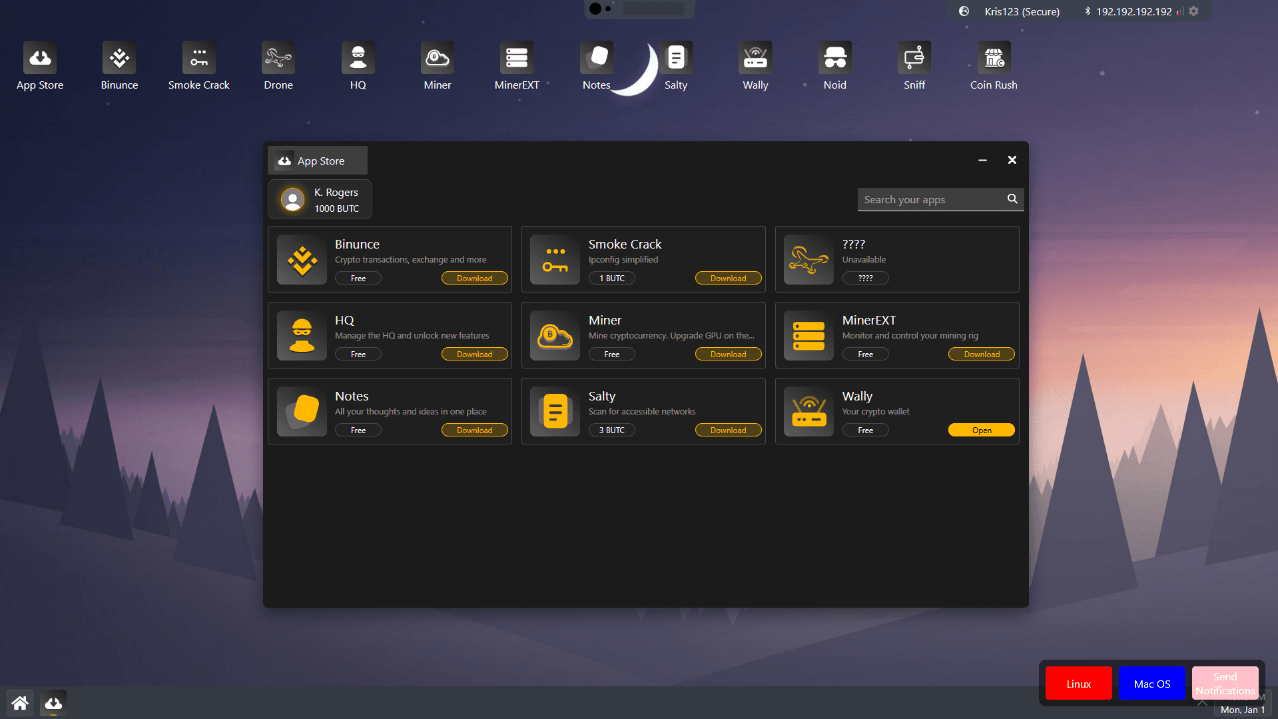Click the red Linux button

point(1078,684)
